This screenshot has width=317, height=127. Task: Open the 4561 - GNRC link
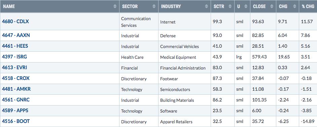(16, 99)
